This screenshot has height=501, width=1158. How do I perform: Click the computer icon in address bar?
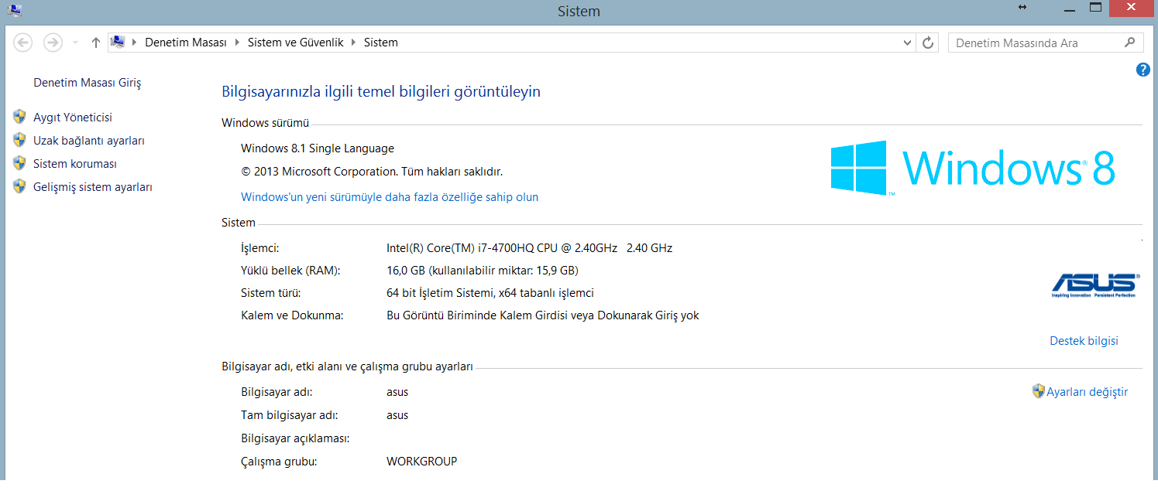117,43
